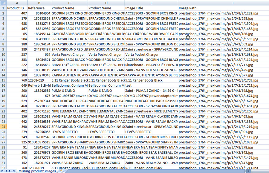Click Skateboard - BRAVO 31" CERES image title
The image size is (269, 173).
[x=152, y=65]
